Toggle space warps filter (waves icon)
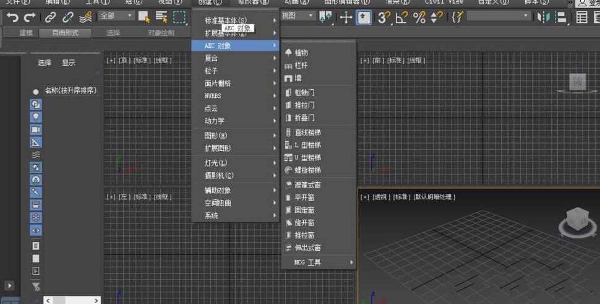600x304 pixels. [36, 155]
